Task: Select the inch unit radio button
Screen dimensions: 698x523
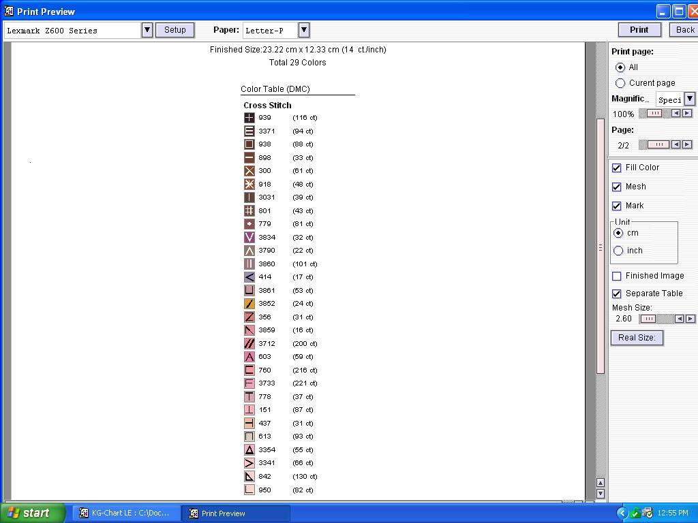Action: click(x=619, y=251)
